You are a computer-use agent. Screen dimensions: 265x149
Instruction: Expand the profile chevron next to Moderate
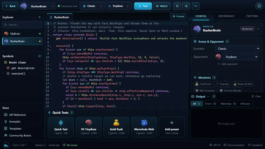(258, 29)
